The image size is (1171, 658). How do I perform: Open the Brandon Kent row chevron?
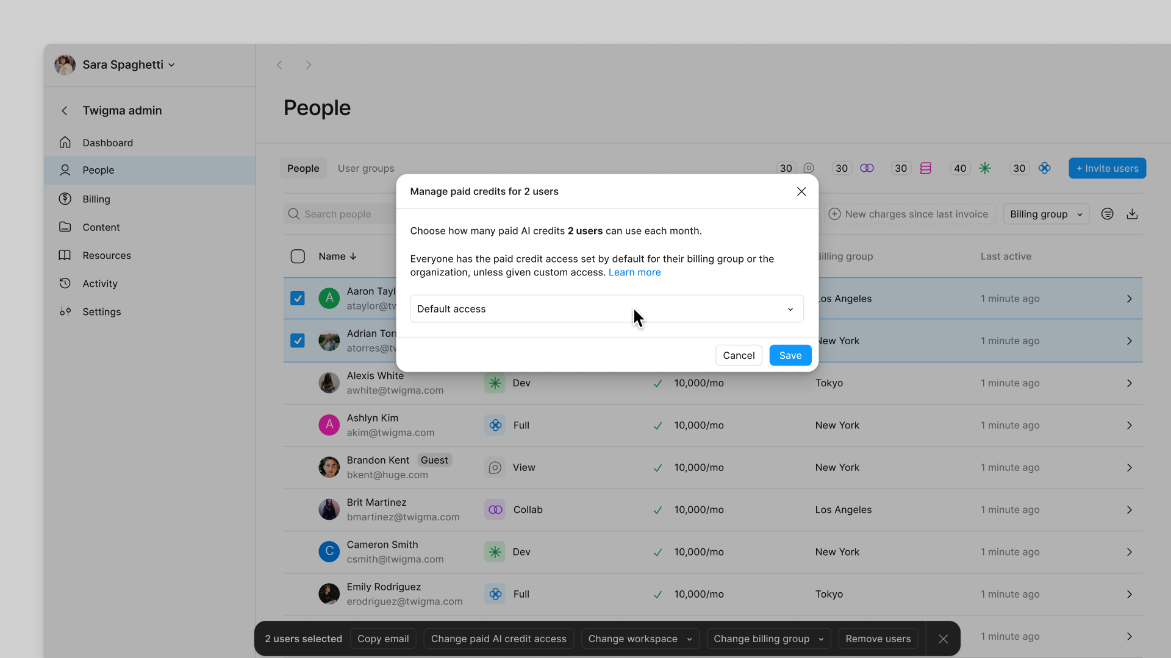click(x=1129, y=468)
